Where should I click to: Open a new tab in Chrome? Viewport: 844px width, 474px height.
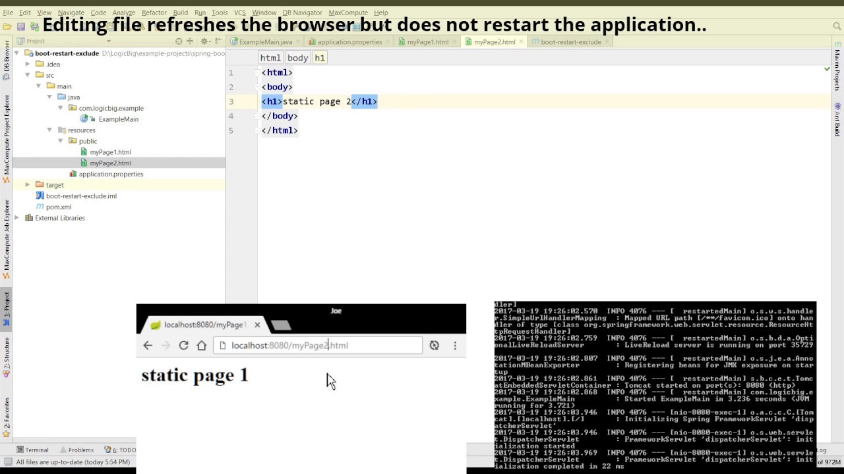pos(281,325)
